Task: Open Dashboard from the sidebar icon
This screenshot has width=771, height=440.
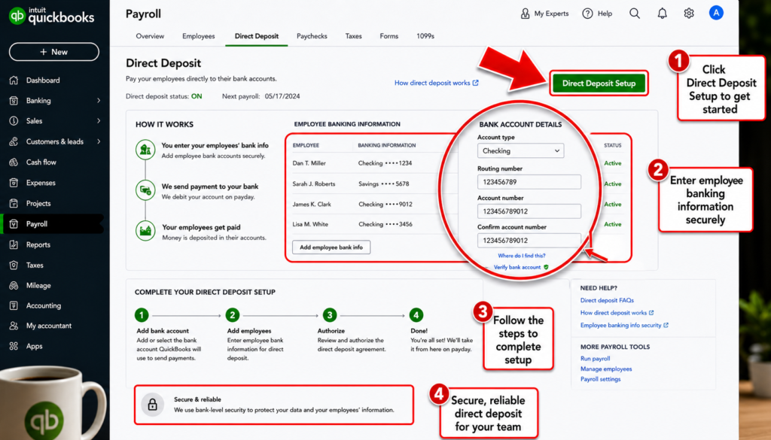Action: [x=14, y=80]
